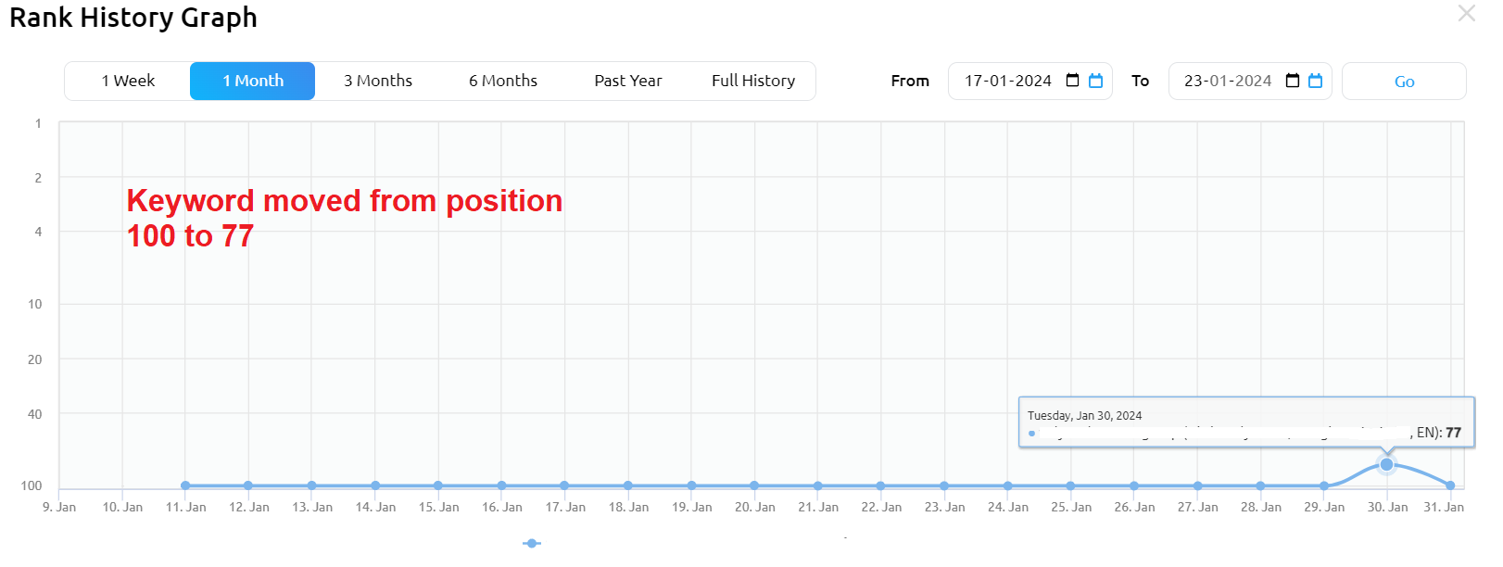Show the Full History range
The width and height of the screenshot is (1503, 567).
tap(753, 81)
